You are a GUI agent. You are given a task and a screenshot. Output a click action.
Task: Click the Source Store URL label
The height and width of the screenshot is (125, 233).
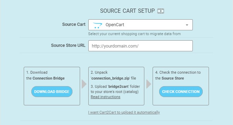[68, 45]
